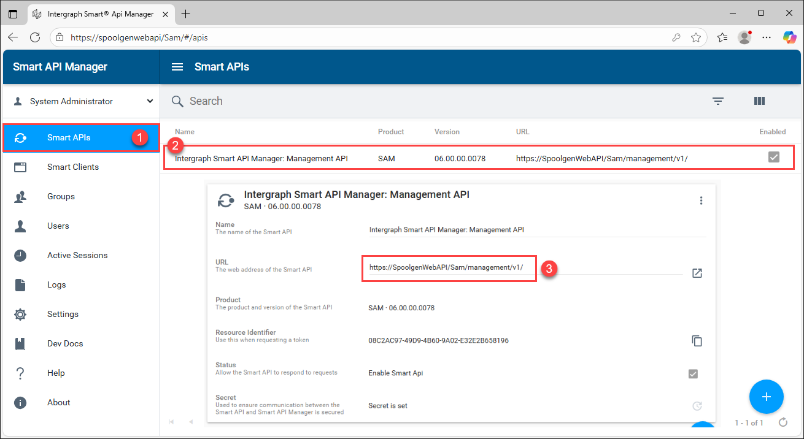Open Active Sessions page

coord(77,255)
